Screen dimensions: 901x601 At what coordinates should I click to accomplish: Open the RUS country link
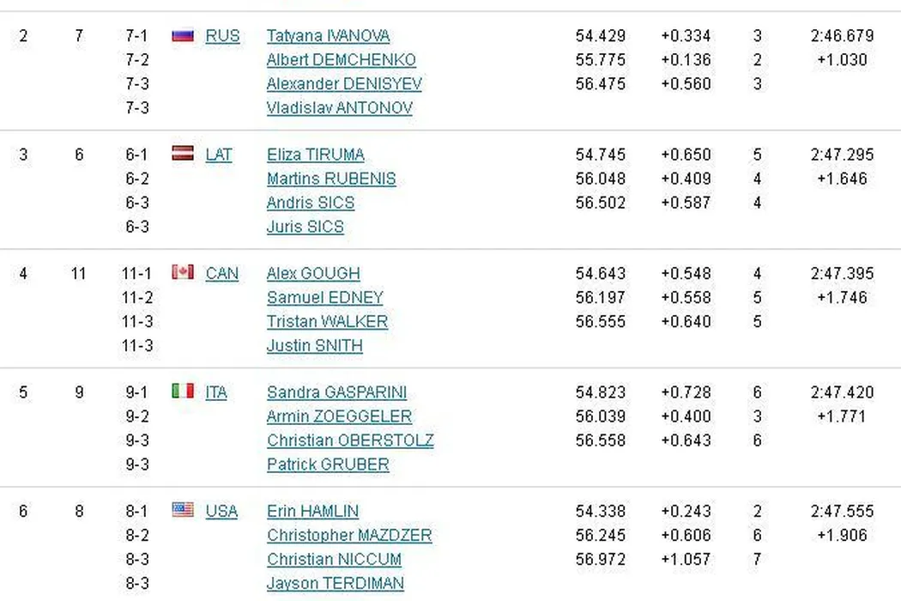pos(222,36)
